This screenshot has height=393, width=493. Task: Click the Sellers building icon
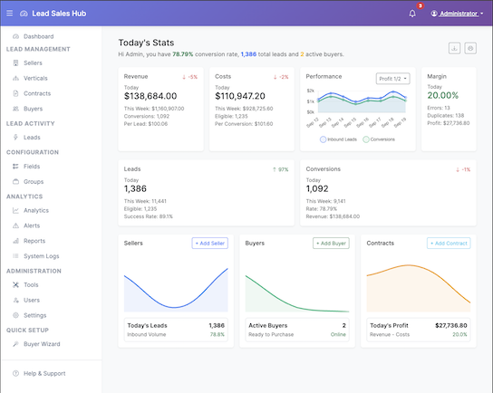click(x=15, y=62)
